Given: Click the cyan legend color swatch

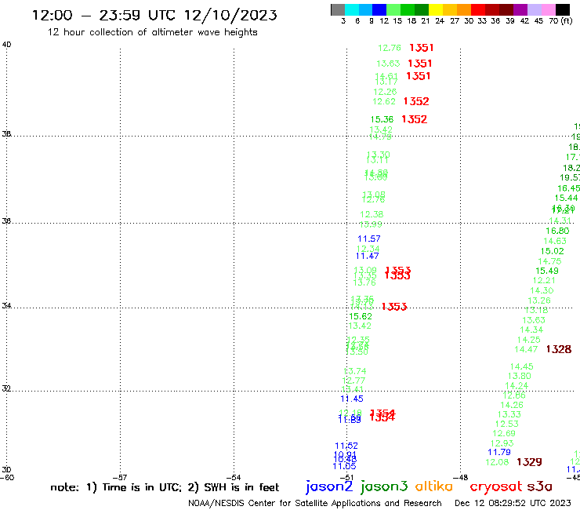Looking at the screenshot, I should point(352,9).
